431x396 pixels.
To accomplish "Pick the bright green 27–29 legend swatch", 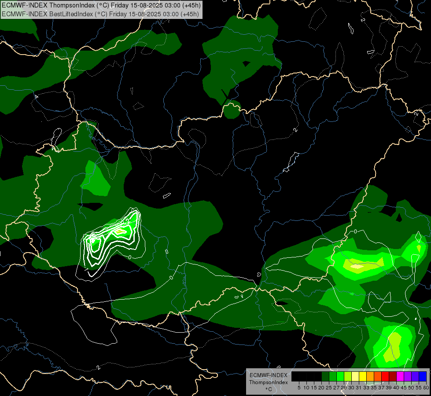I will [340, 376].
